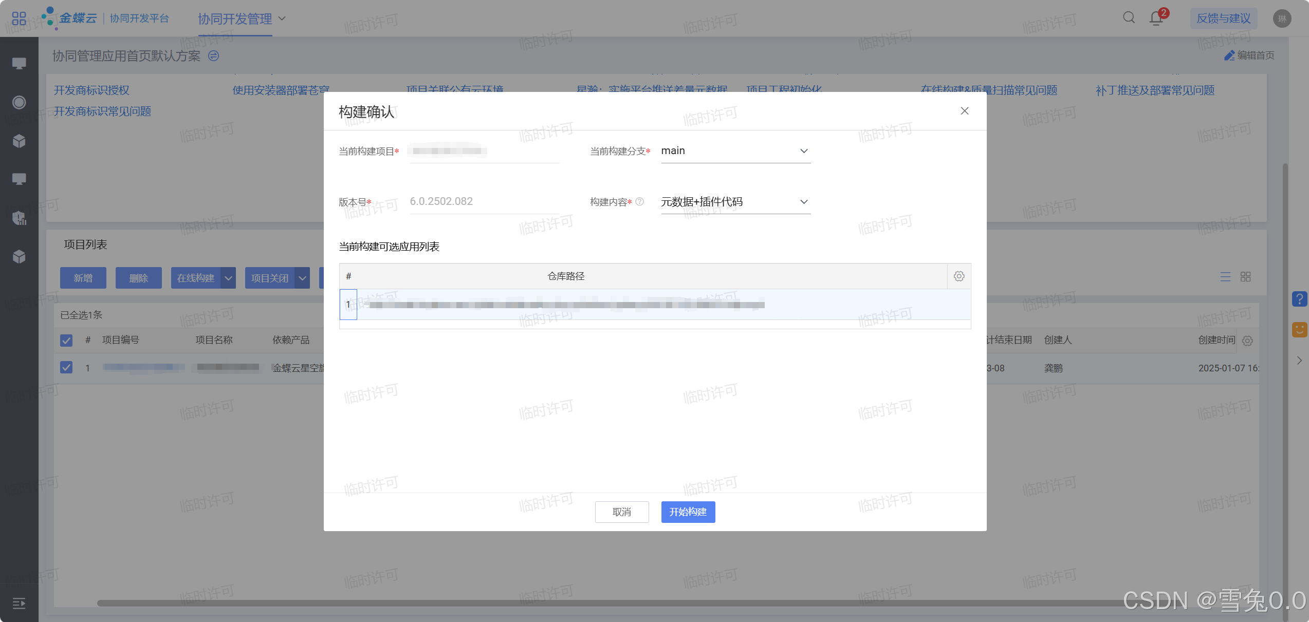Expand sidebar menu at bottom left
Image resolution: width=1309 pixels, height=622 pixels.
pyautogui.click(x=19, y=603)
